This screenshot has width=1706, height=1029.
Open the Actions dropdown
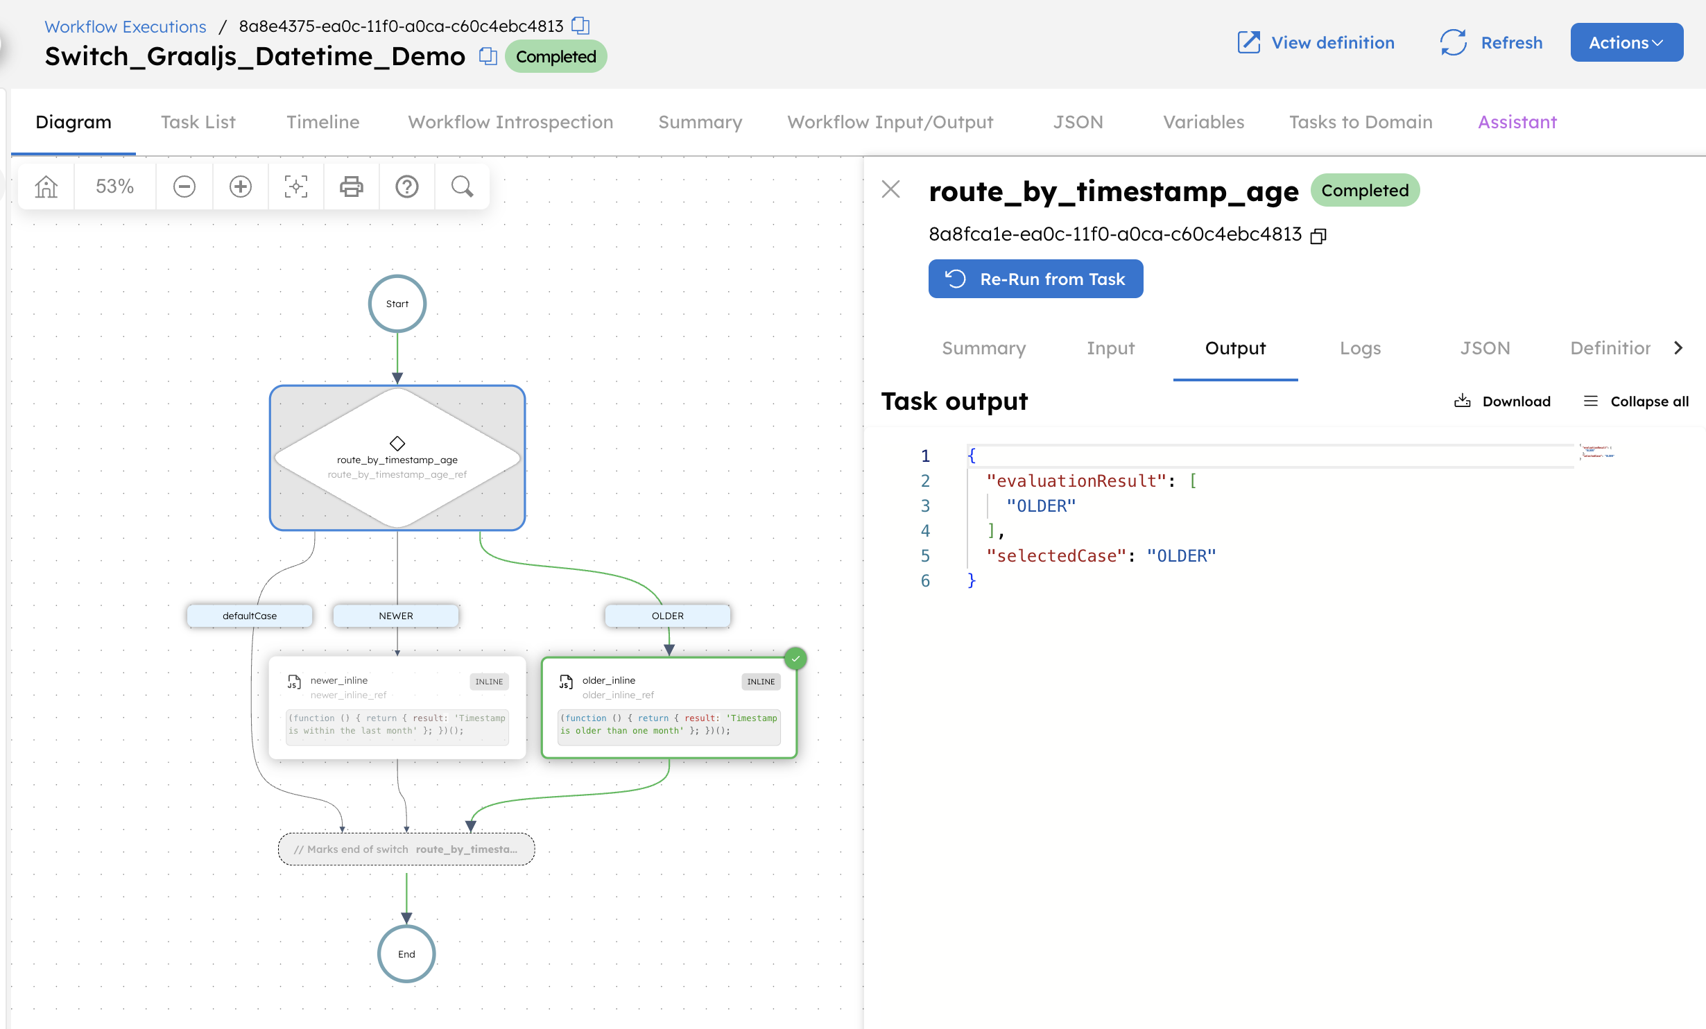(1626, 42)
